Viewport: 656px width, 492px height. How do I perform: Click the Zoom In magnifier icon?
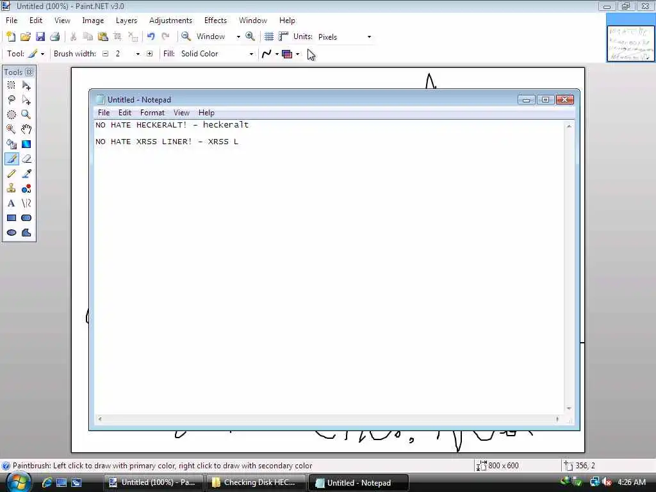click(x=250, y=37)
